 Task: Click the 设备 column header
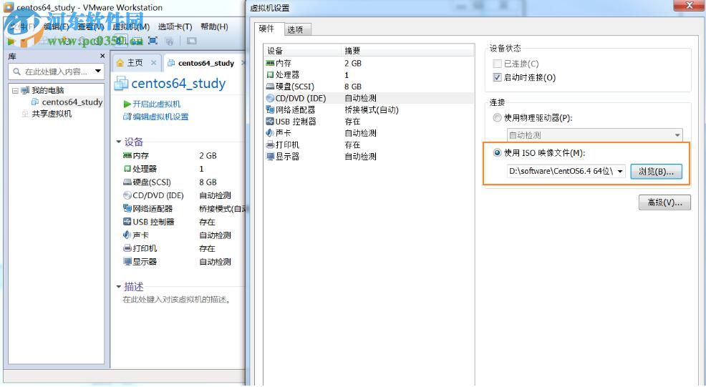[x=303, y=50]
